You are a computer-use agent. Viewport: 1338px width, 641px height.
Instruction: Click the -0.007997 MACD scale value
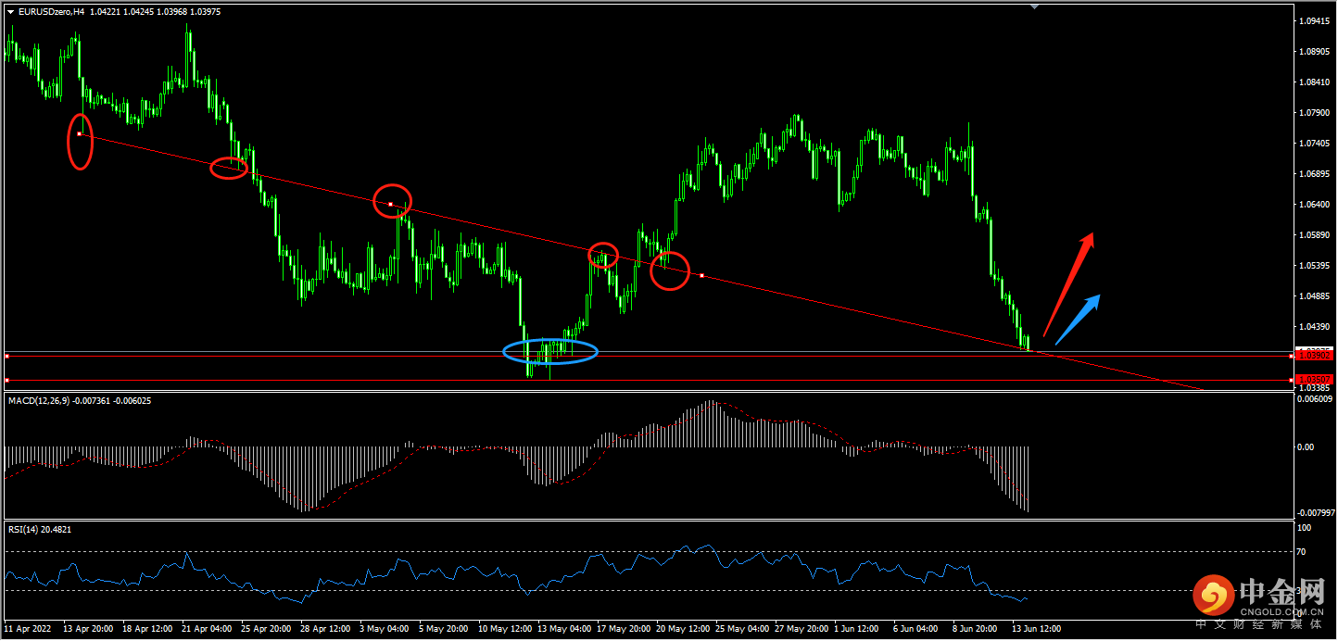(1316, 512)
